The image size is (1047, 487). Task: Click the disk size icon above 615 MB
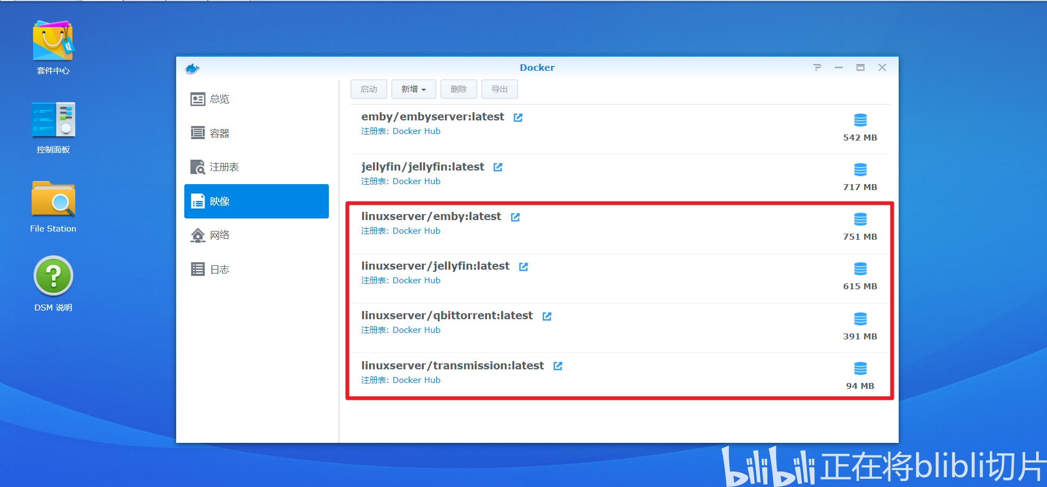(861, 269)
